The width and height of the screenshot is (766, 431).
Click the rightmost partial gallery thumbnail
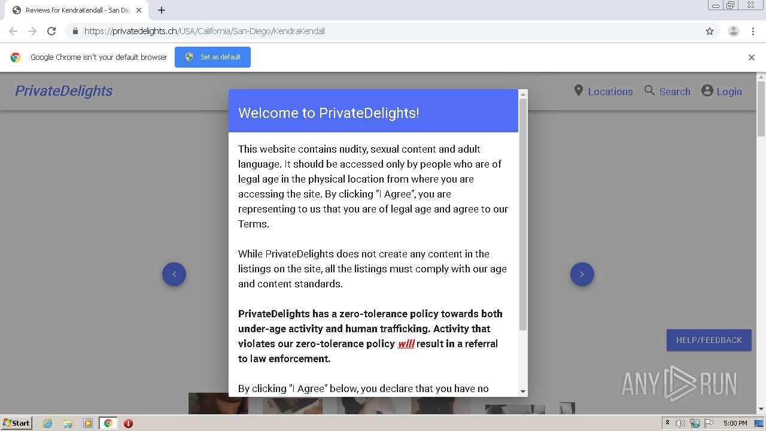point(567,408)
